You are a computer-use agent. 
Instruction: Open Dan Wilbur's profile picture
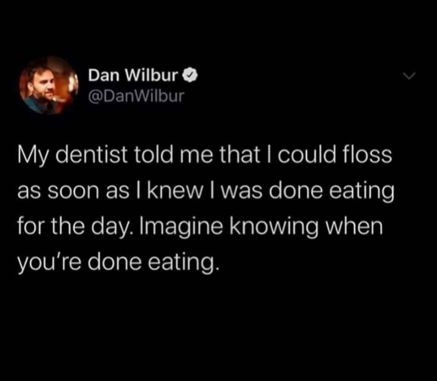point(49,85)
